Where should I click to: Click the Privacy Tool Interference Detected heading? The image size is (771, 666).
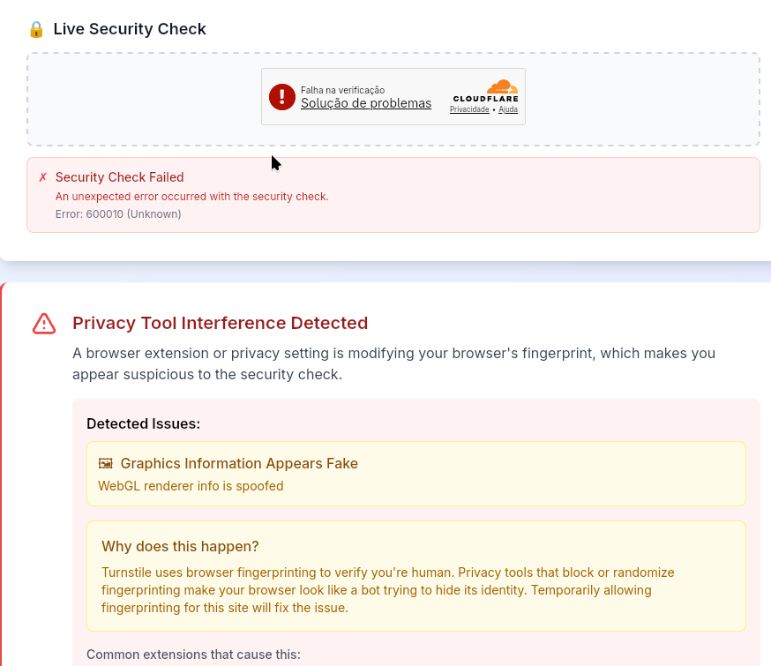[220, 323]
